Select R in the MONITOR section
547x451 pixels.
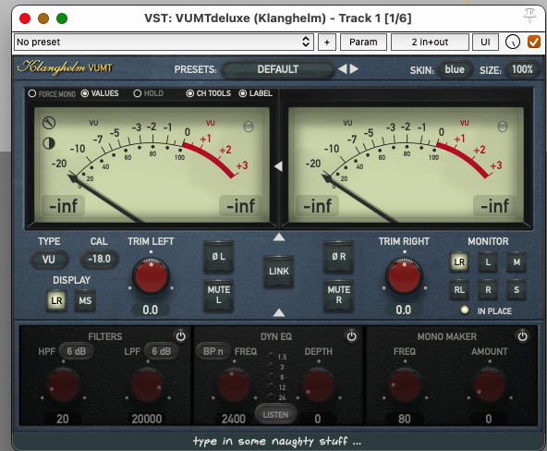pyautogui.click(x=488, y=290)
